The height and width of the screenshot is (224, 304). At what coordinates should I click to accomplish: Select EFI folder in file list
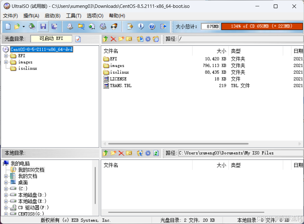(114, 59)
